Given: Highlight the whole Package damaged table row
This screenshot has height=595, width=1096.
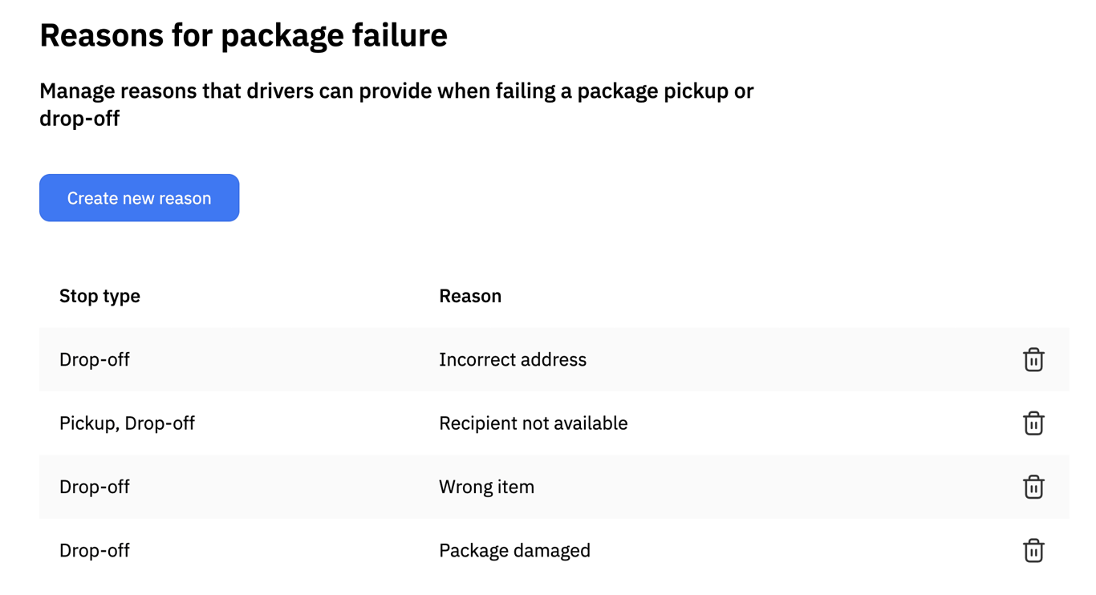Looking at the screenshot, I should (554, 550).
